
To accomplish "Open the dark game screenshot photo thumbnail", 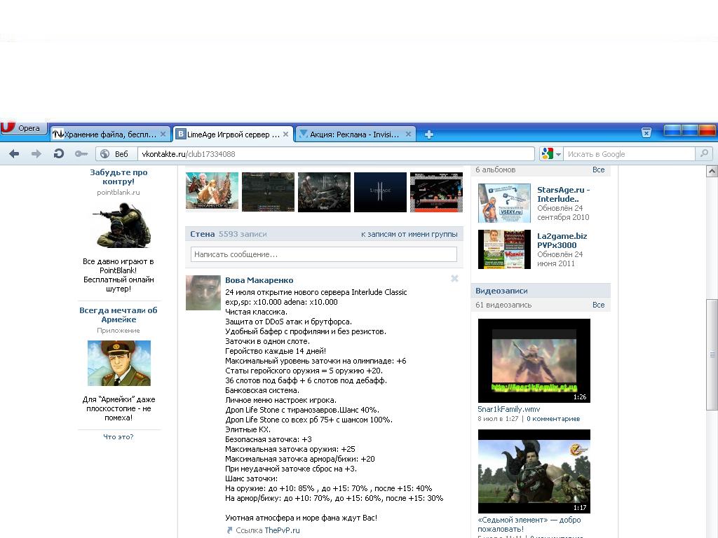I will tap(268, 192).
